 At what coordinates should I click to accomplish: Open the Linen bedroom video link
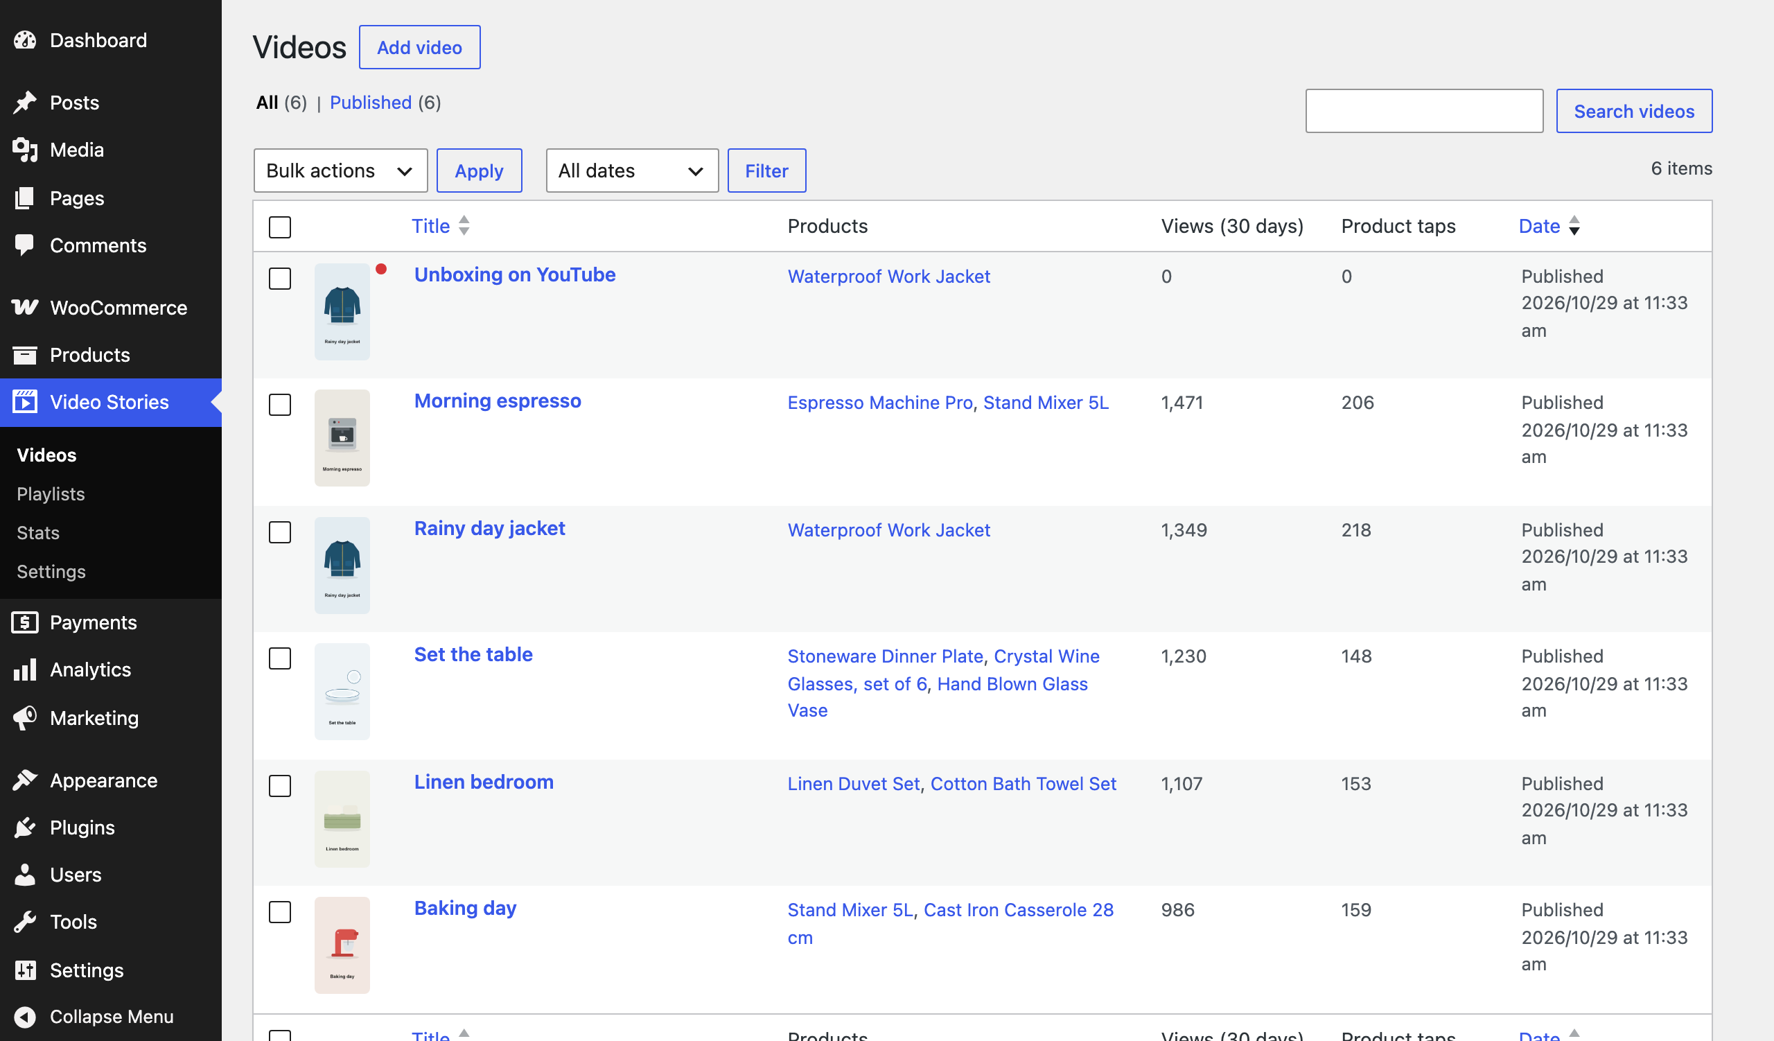pos(484,782)
